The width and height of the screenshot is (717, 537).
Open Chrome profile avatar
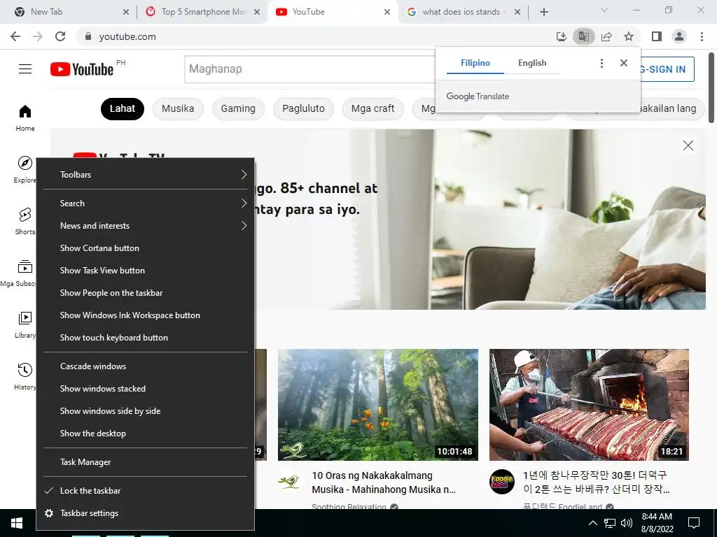[x=679, y=36]
